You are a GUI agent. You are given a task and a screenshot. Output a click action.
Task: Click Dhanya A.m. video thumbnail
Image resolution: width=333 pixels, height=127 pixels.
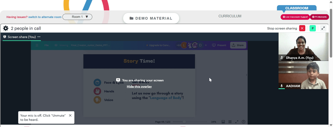(303, 47)
